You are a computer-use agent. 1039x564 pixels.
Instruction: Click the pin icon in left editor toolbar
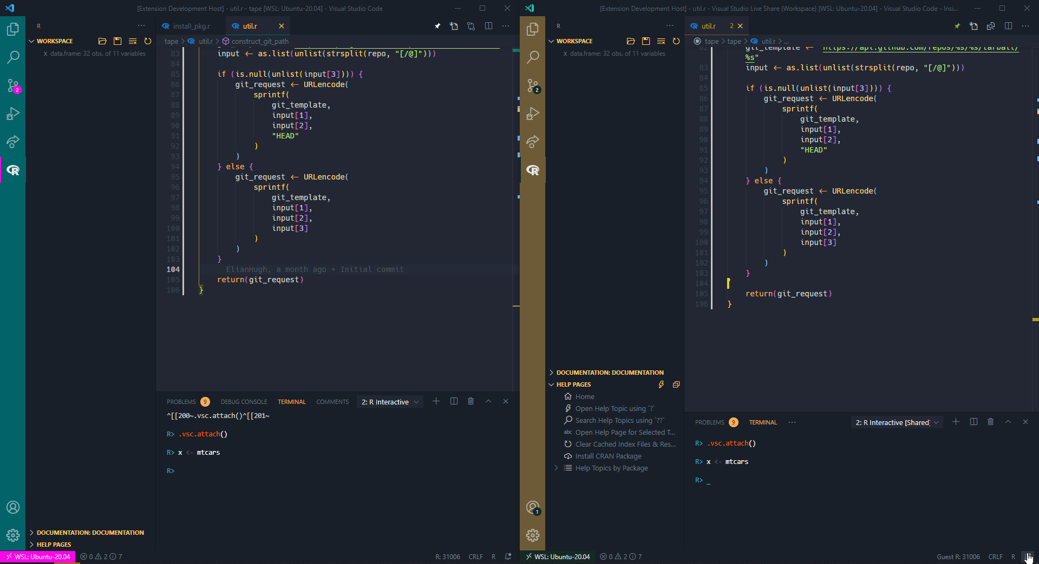pyautogui.click(x=437, y=26)
